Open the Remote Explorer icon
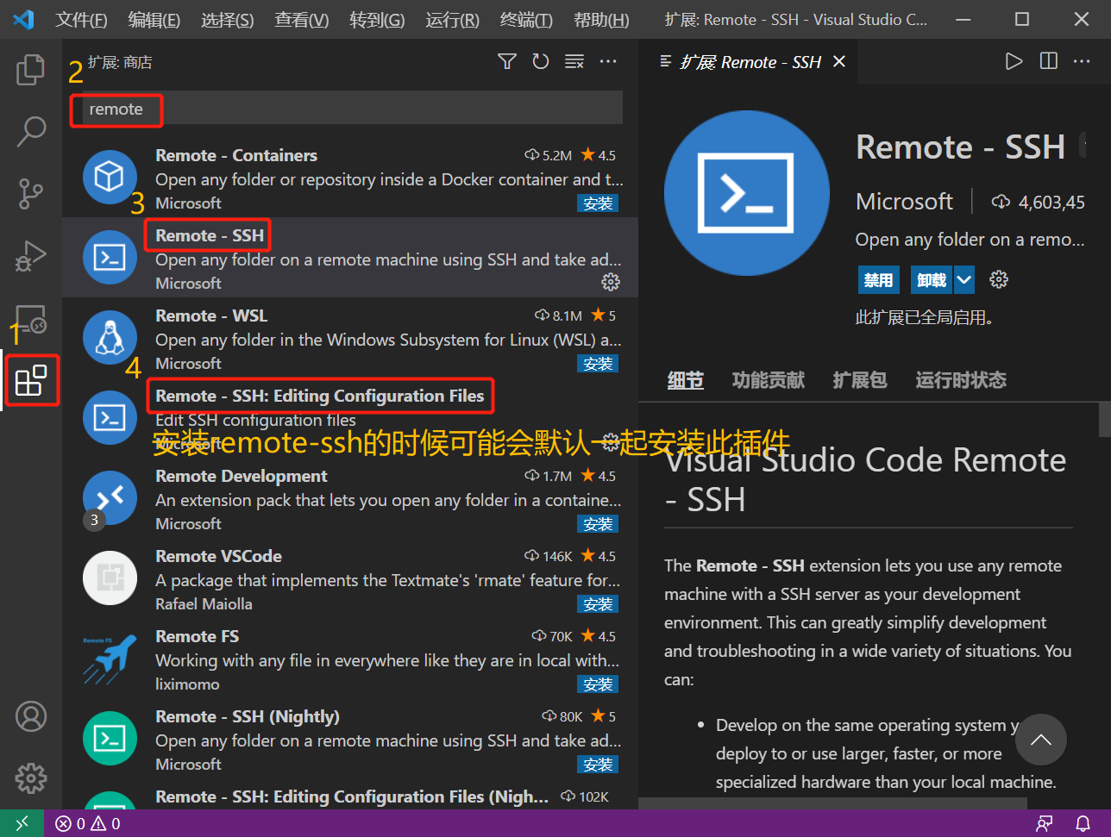Image resolution: width=1111 pixels, height=837 pixels. (30, 320)
